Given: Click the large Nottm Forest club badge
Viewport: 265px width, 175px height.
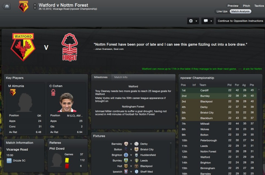Looking at the screenshot, I should (69, 47).
